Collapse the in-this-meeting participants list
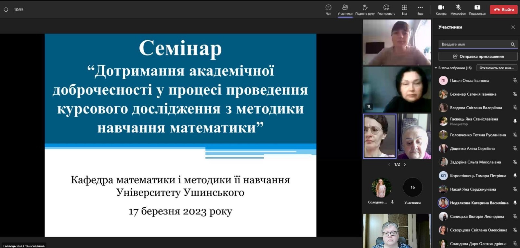The image size is (520, 248). (436, 68)
